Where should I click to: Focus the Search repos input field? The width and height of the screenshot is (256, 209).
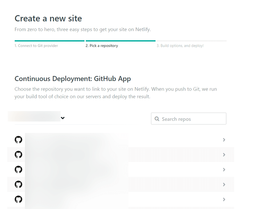(192, 119)
